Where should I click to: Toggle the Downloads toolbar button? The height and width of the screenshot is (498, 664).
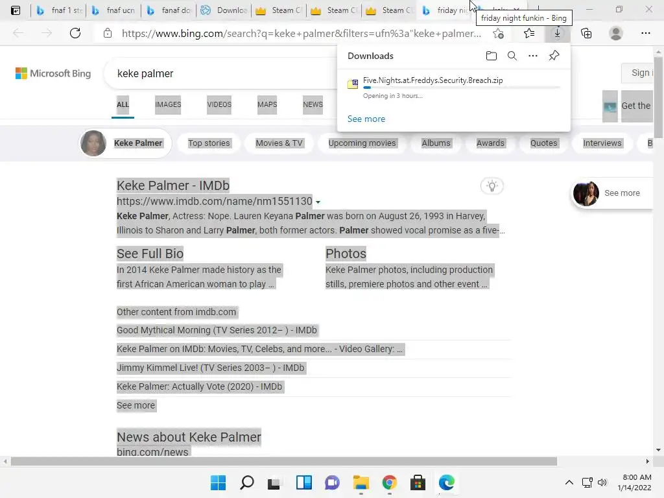coord(557,33)
